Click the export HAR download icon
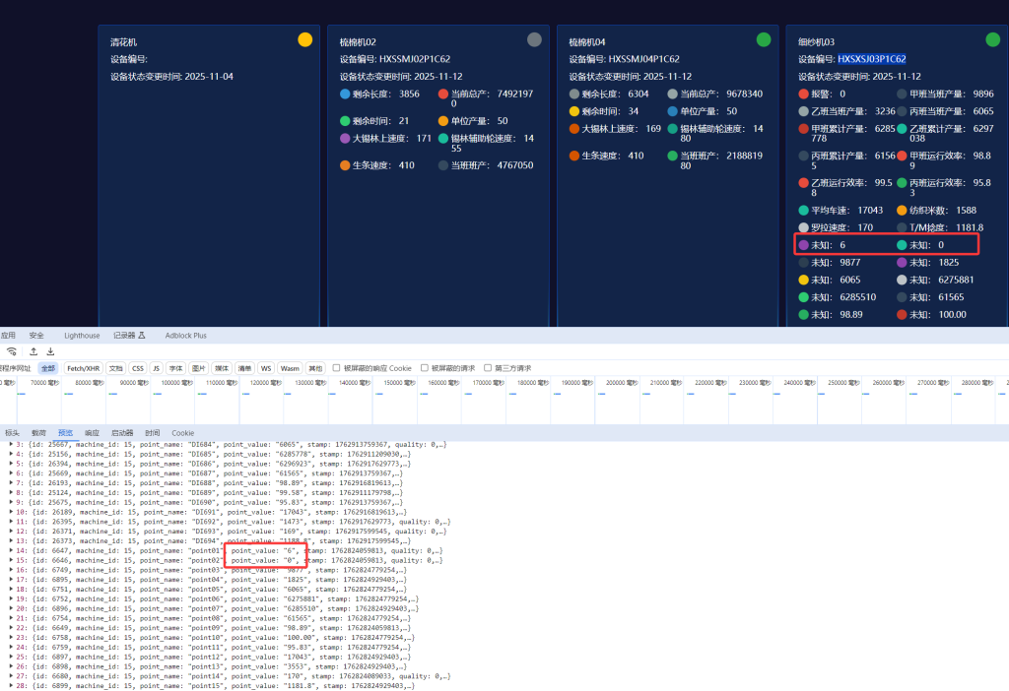 [x=50, y=351]
